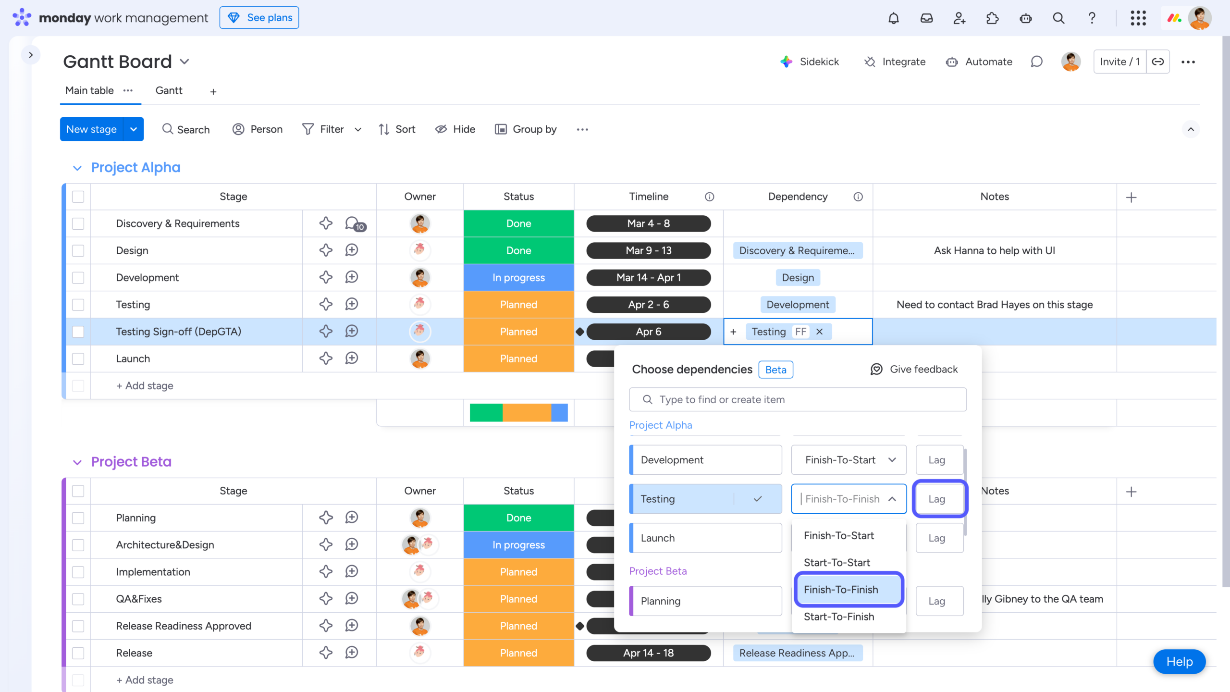Click the sparkle AI icon on Testing row
1230x692 pixels.
coord(325,304)
